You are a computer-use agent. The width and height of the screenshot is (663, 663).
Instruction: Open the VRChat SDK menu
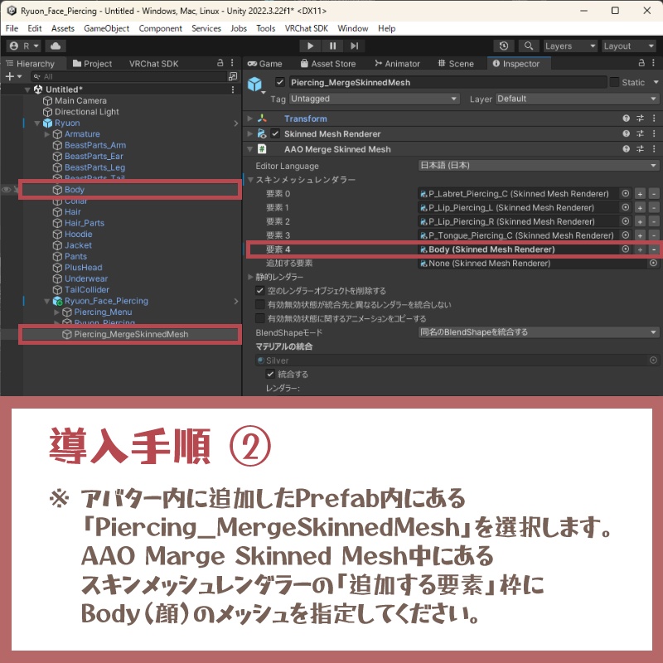(x=306, y=28)
